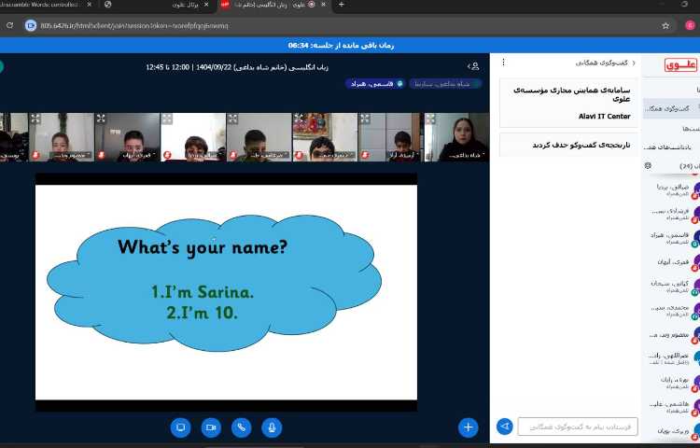Click the audio phone button to leave audio
Image resolution: width=700 pixels, height=448 pixels.
tap(242, 427)
